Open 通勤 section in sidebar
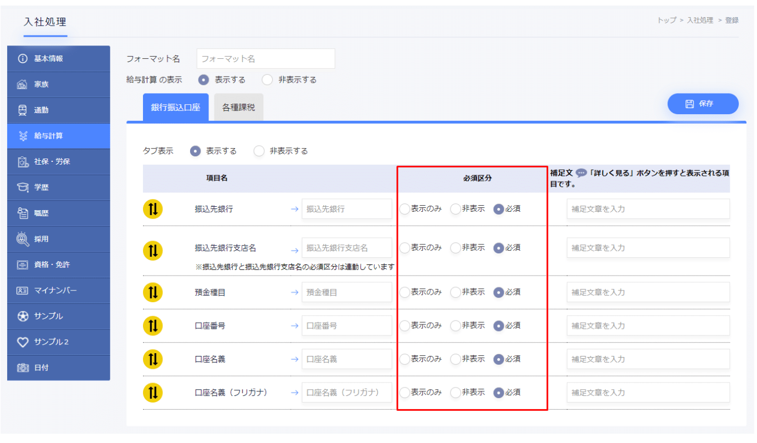Viewport: 757px width, 443px height. [x=58, y=110]
